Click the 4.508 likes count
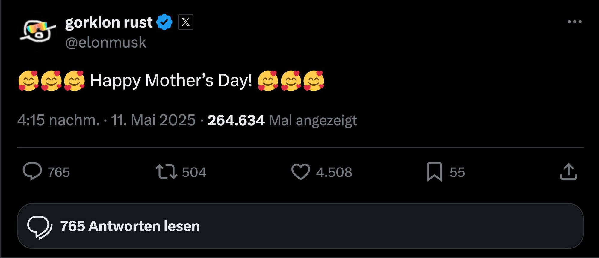Screen dimensions: 599x258 tap(334, 172)
